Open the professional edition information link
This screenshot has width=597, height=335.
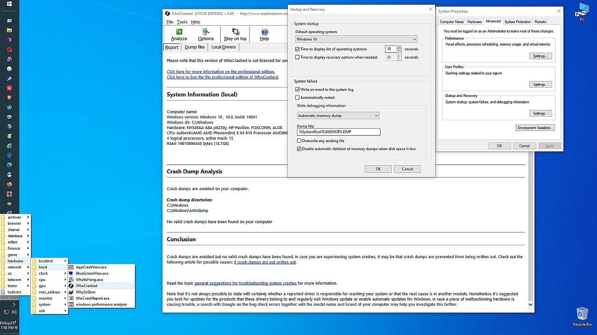coord(221,72)
